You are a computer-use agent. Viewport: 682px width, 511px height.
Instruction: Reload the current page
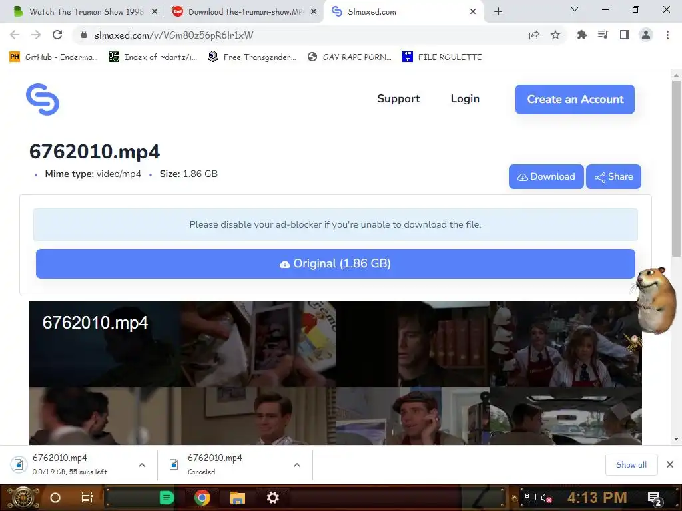(57, 35)
